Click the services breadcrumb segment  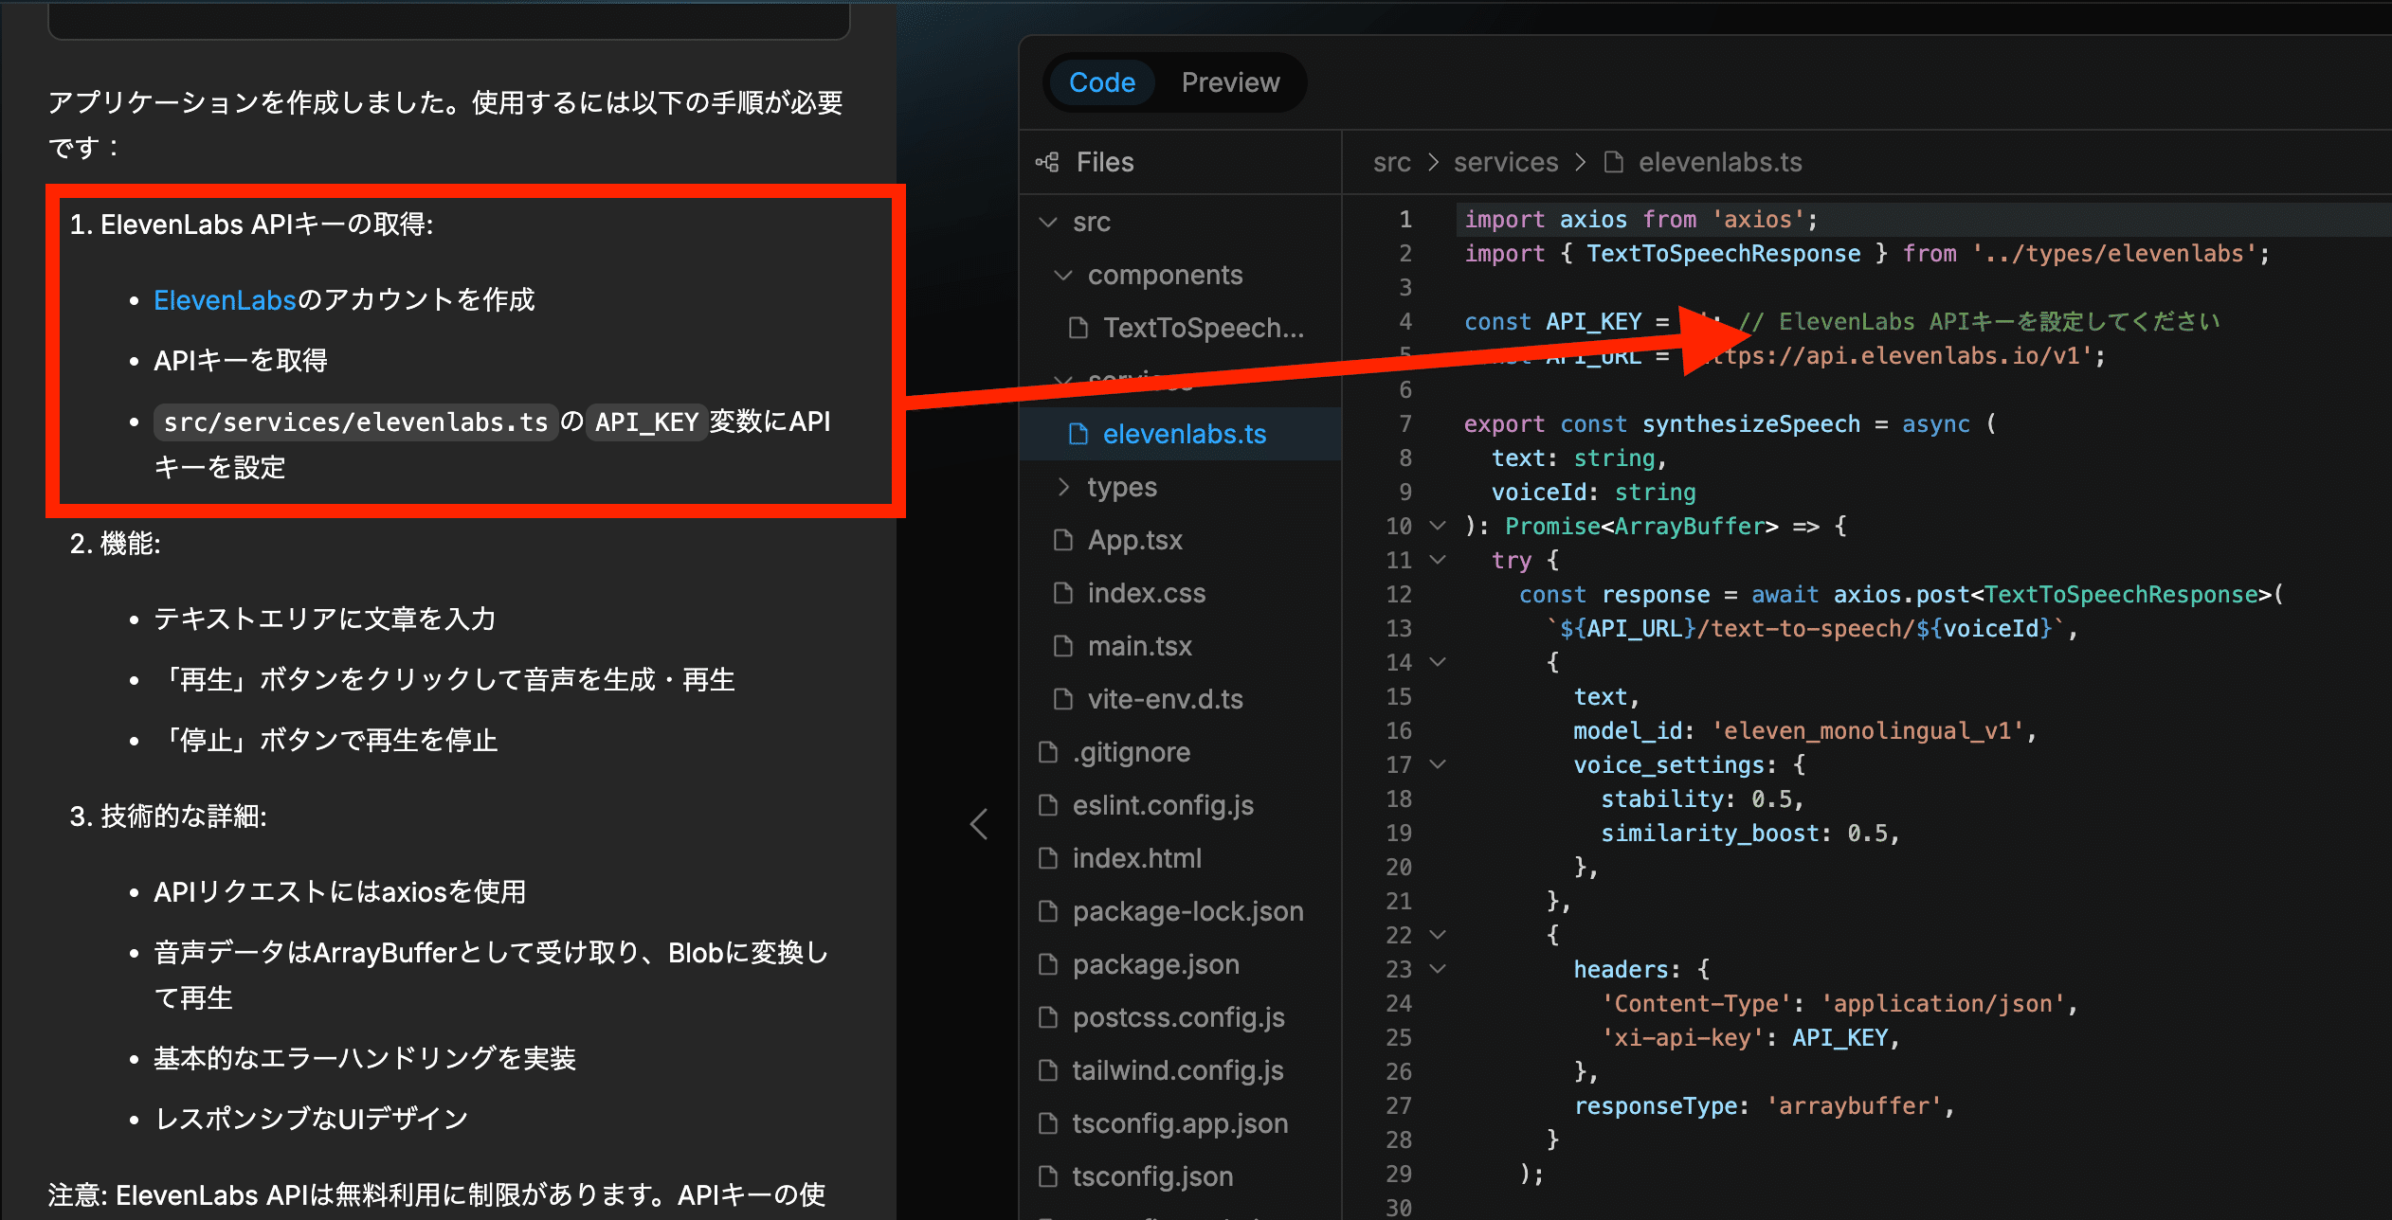(1505, 162)
